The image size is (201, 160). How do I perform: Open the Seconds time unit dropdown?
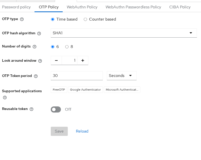tap(122, 76)
